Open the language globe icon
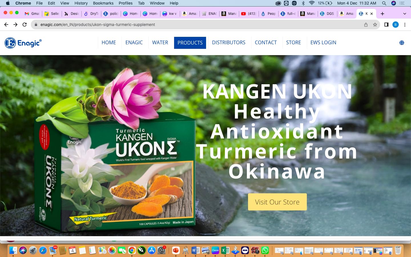Image resolution: width=411 pixels, height=257 pixels. [x=402, y=43]
